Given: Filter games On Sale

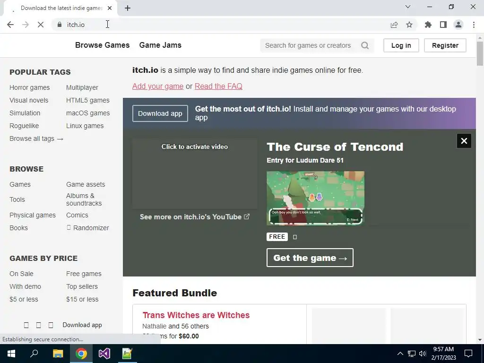Looking at the screenshot, I should tap(21, 274).
